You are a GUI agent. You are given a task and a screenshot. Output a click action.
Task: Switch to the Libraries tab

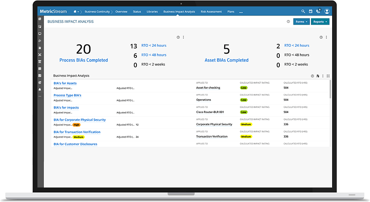[x=152, y=11]
